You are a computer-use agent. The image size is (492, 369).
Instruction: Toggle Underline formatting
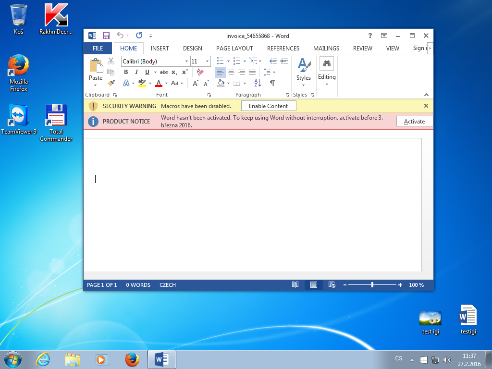pyautogui.click(x=147, y=72)
